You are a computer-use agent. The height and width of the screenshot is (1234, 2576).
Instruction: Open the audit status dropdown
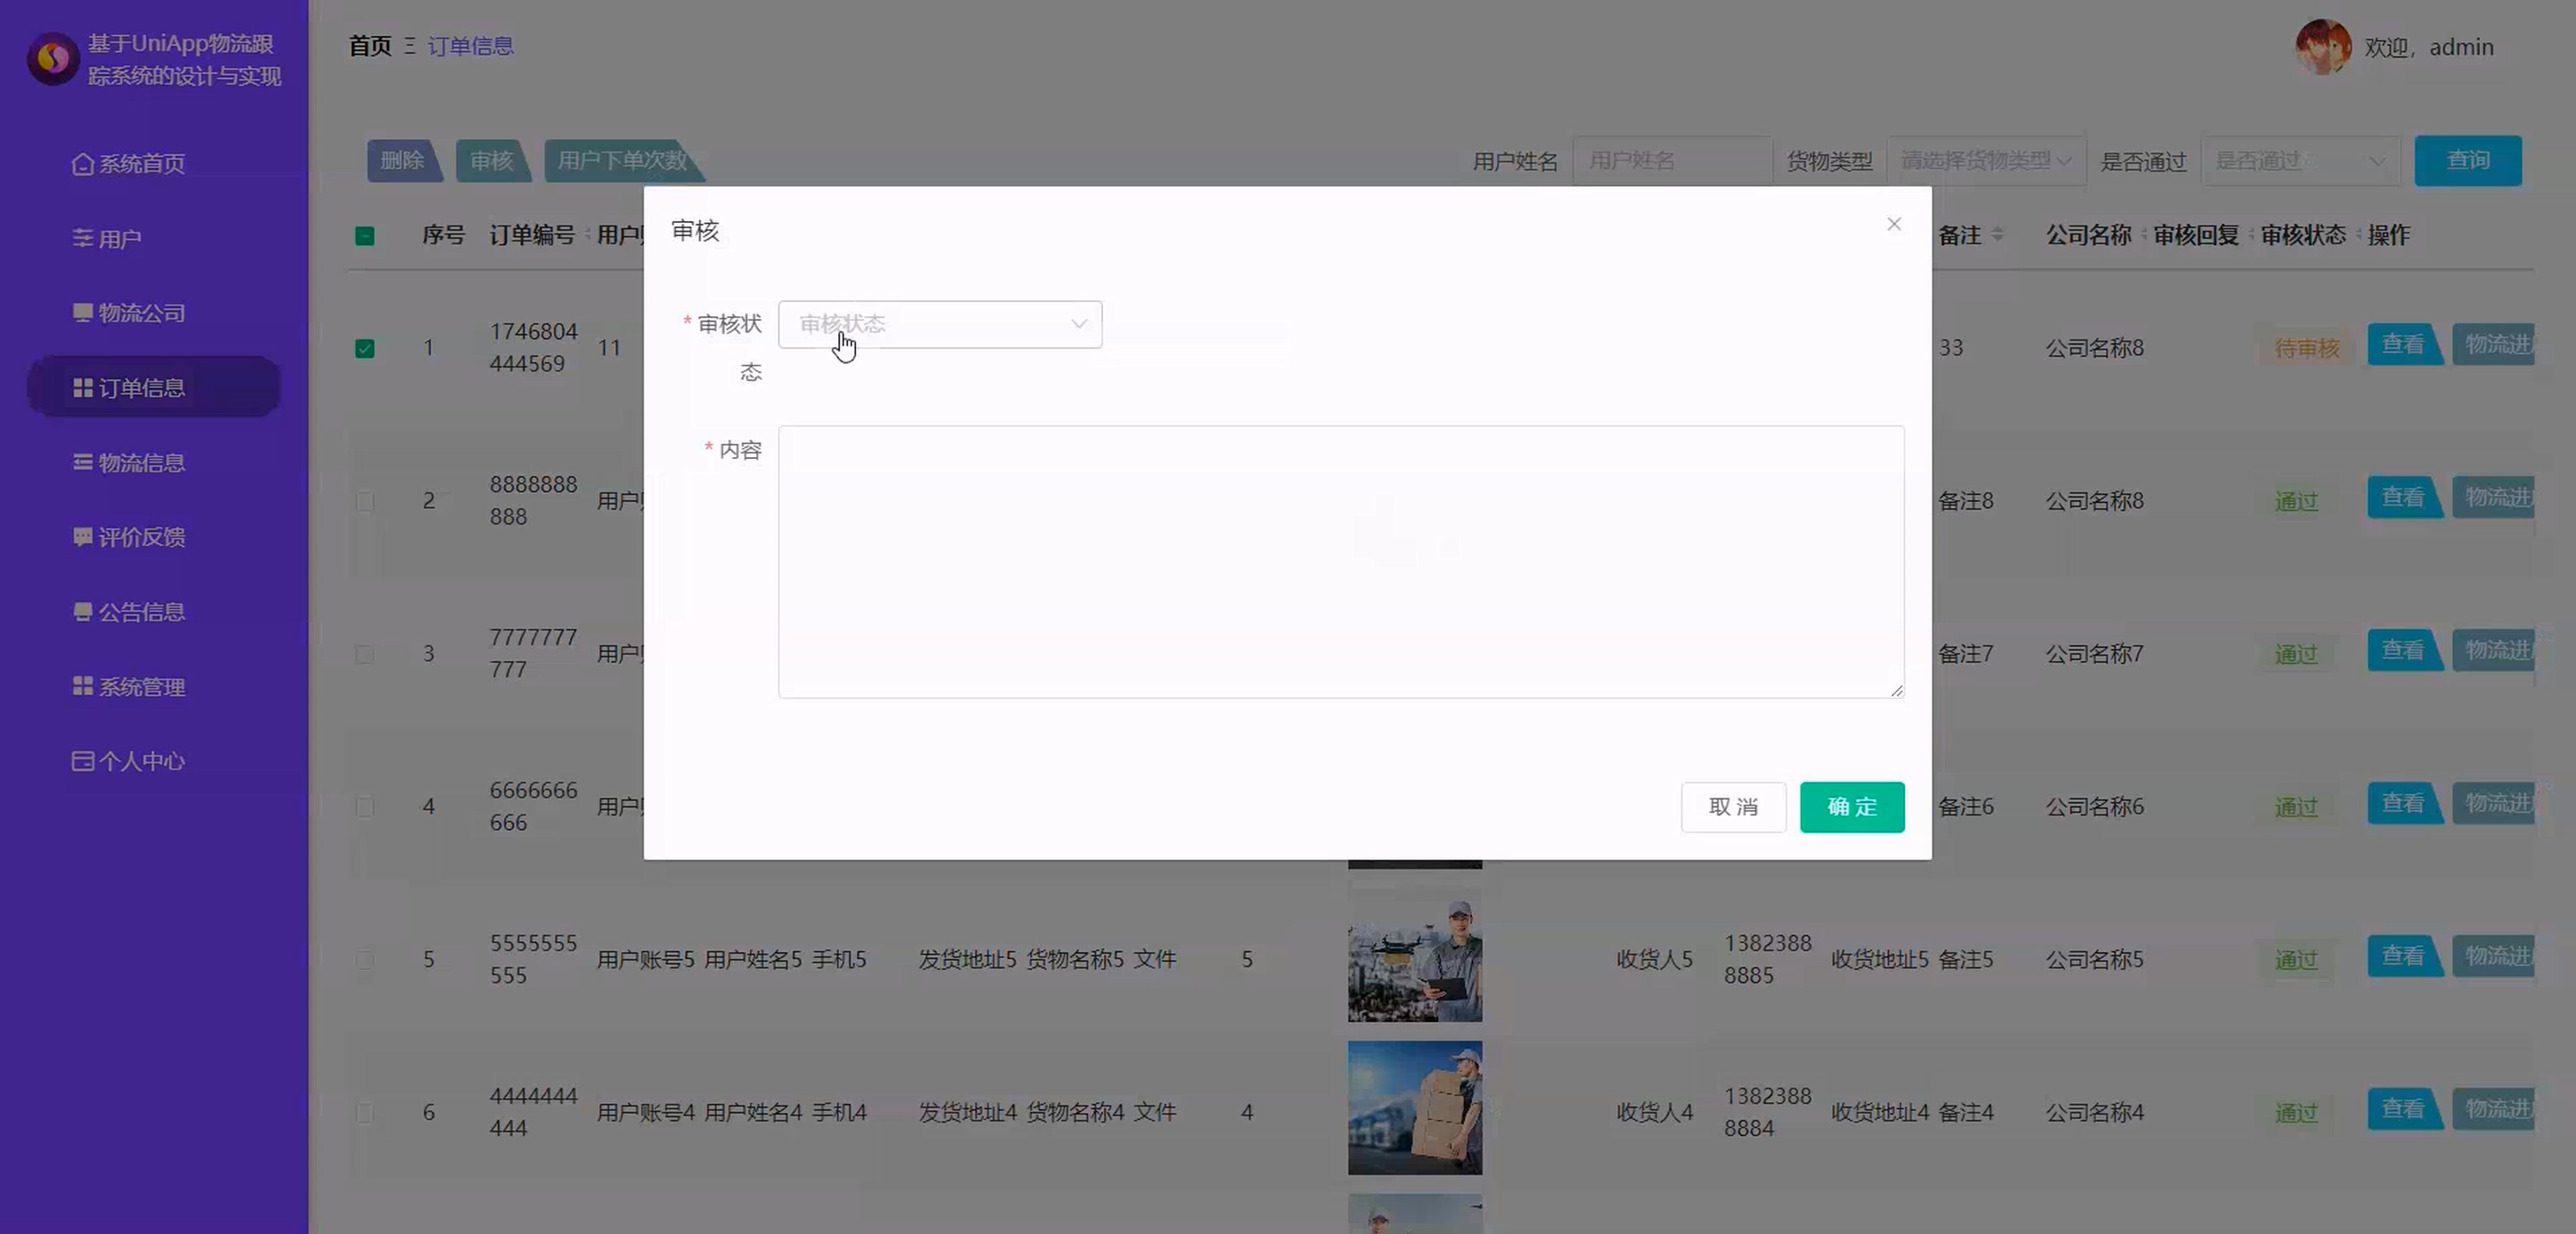point(939,324)
